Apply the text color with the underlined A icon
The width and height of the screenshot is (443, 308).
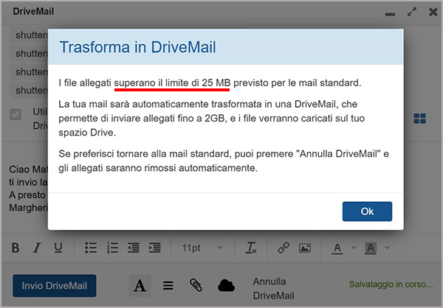point(337,248)
